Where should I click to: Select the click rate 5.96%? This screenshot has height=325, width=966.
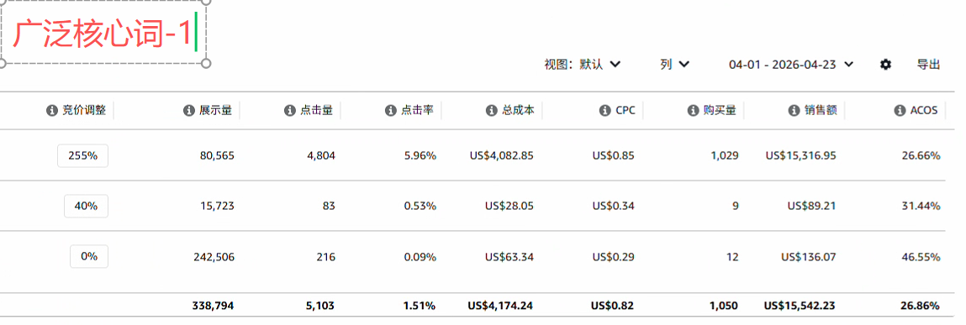click(x=420, y=155)
